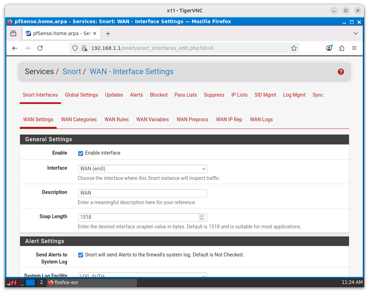Select the blue workspace one pager box
The height and width of the screenshot is (293, 369).
(31, 282)
